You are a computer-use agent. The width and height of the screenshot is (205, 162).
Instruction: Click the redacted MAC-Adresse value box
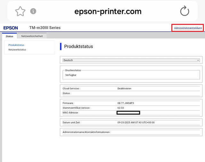[x=128, y=113]
